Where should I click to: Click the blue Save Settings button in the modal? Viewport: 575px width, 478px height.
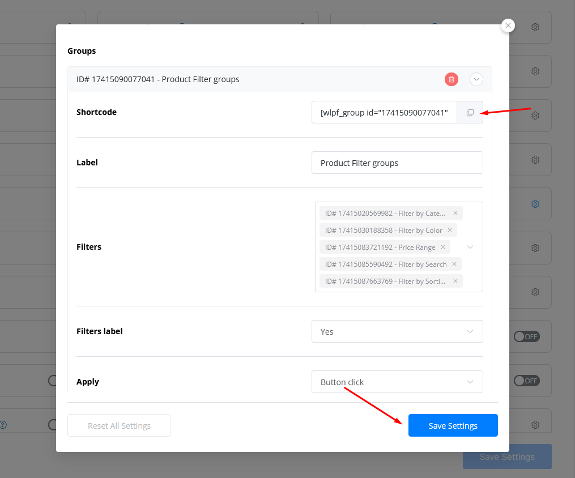(453, 425)
